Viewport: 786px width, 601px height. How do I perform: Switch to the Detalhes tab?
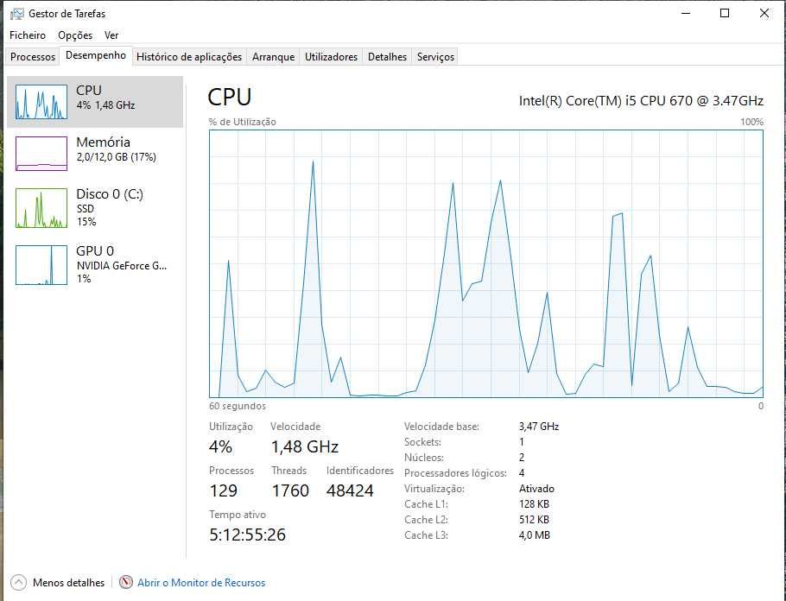387,57
